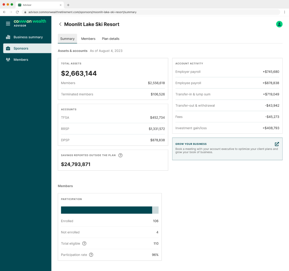
Task: Click the Enrolled count 106
Action: point(156,221)
